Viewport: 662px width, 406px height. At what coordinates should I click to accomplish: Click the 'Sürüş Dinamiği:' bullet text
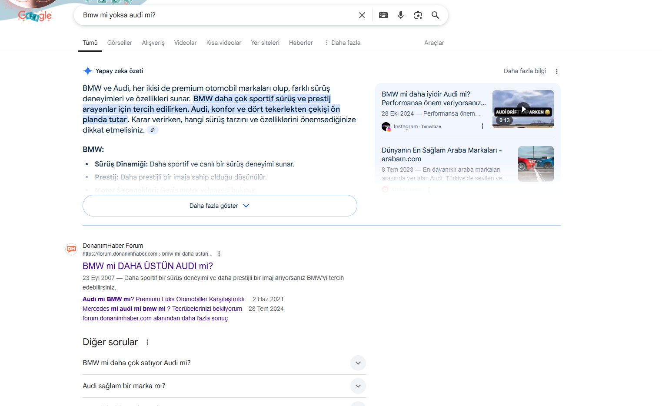(121, 164)
